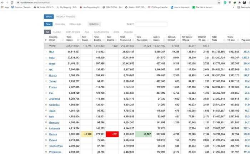Open the Reading list button
This screenshot has height=154, width=250.
(244, 7)
